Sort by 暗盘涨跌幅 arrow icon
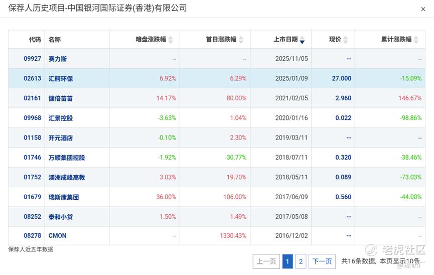 pyautogui.click(x=171, y=40)
